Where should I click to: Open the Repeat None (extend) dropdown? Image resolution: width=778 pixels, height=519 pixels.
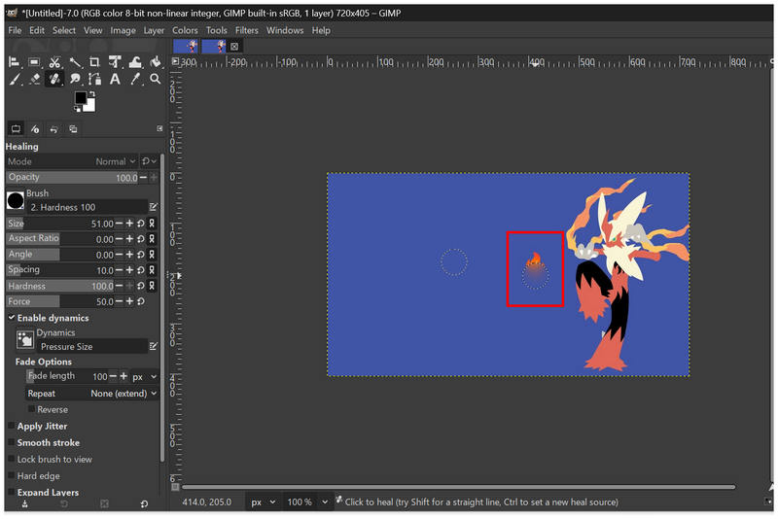coord(91,394)
